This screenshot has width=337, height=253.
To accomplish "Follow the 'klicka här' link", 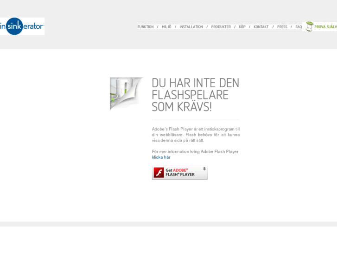I will pos(161,157).
